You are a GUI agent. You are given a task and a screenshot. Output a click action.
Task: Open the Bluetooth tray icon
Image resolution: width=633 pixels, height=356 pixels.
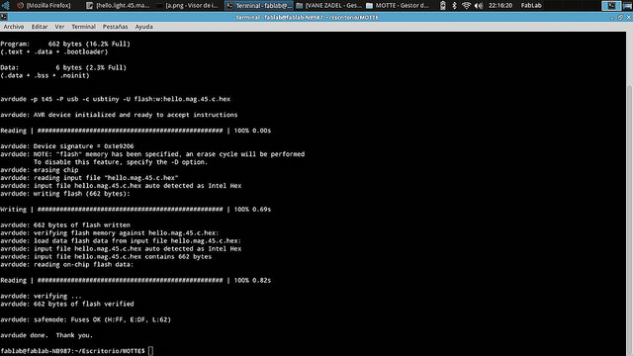454,5
